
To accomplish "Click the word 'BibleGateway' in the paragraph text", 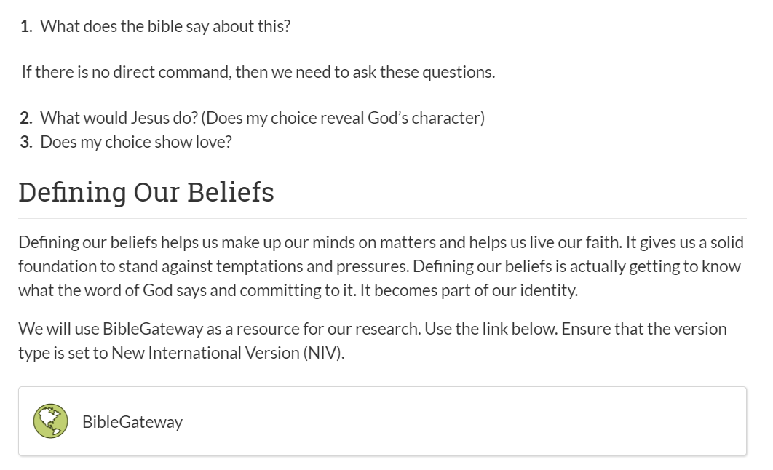I will coord(153,329).
